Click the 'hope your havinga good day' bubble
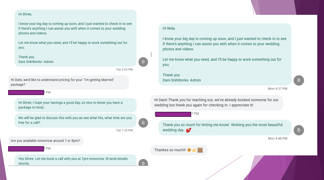This screenshot has width=324, height=180. point(75,105)
